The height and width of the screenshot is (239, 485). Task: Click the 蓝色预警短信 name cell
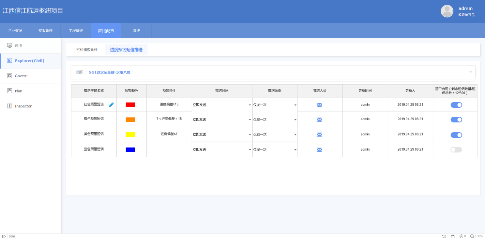click(x=94, y=149)
